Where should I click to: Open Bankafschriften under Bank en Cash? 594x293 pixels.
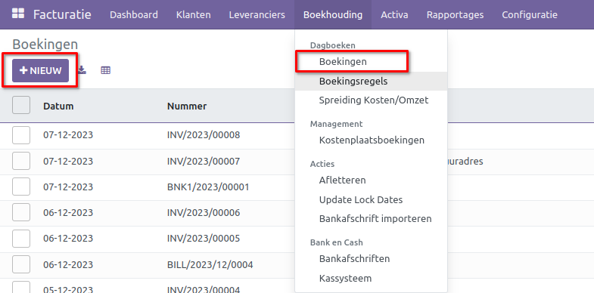click(354, 259)
